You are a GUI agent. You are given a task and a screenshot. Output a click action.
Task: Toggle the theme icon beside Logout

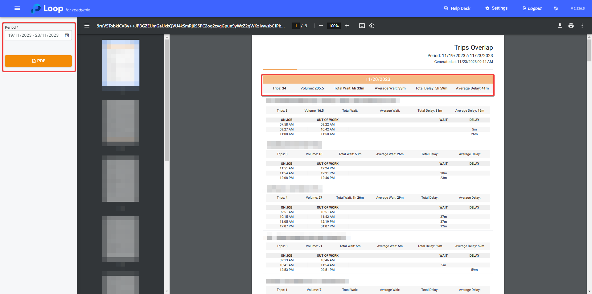coord(556,8)
